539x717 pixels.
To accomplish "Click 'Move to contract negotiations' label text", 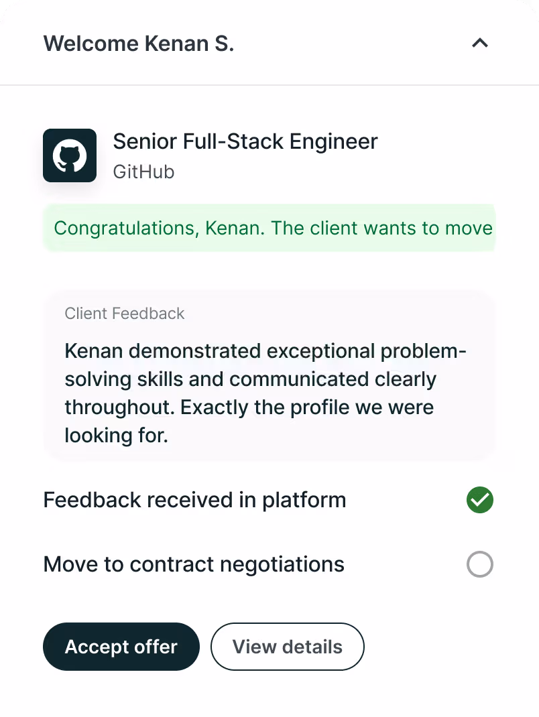I will [194, 564].
